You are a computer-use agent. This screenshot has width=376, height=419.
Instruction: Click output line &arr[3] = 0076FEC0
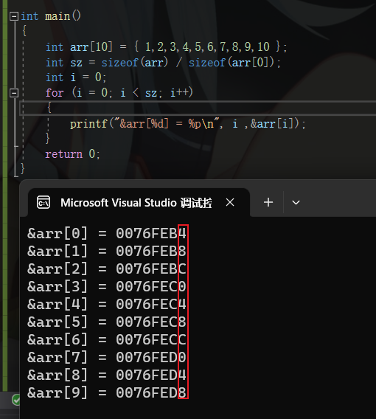click(107, 286)
